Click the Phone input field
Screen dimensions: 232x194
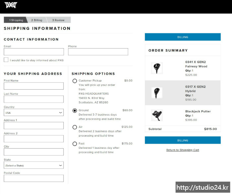[x=98, y=52]
